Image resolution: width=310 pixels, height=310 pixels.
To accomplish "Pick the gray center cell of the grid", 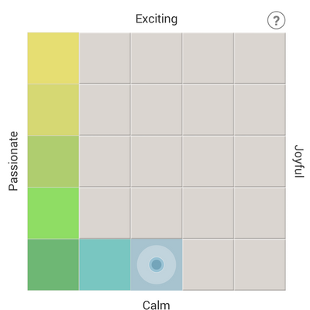I will [157, 161].
